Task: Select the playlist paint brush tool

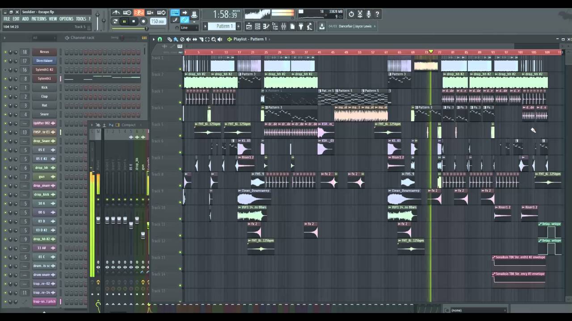Action: coord(176,39)
